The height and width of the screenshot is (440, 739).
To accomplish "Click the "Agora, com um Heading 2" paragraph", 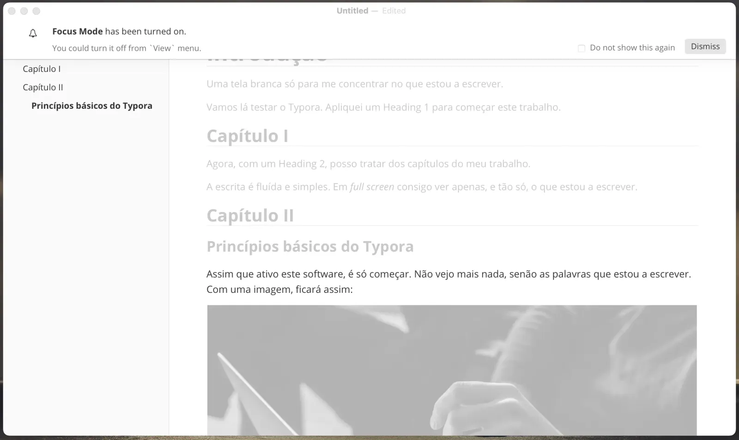I will tap(368, 163).
